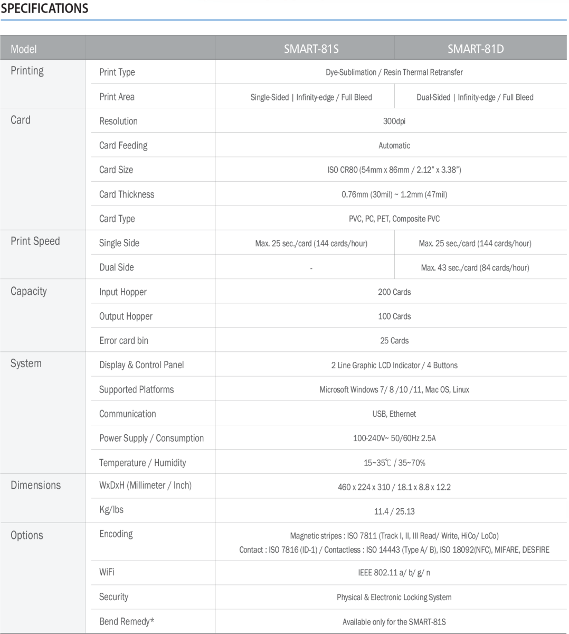
Task: Select the "Model" header cell
Action: coord(24,49)
